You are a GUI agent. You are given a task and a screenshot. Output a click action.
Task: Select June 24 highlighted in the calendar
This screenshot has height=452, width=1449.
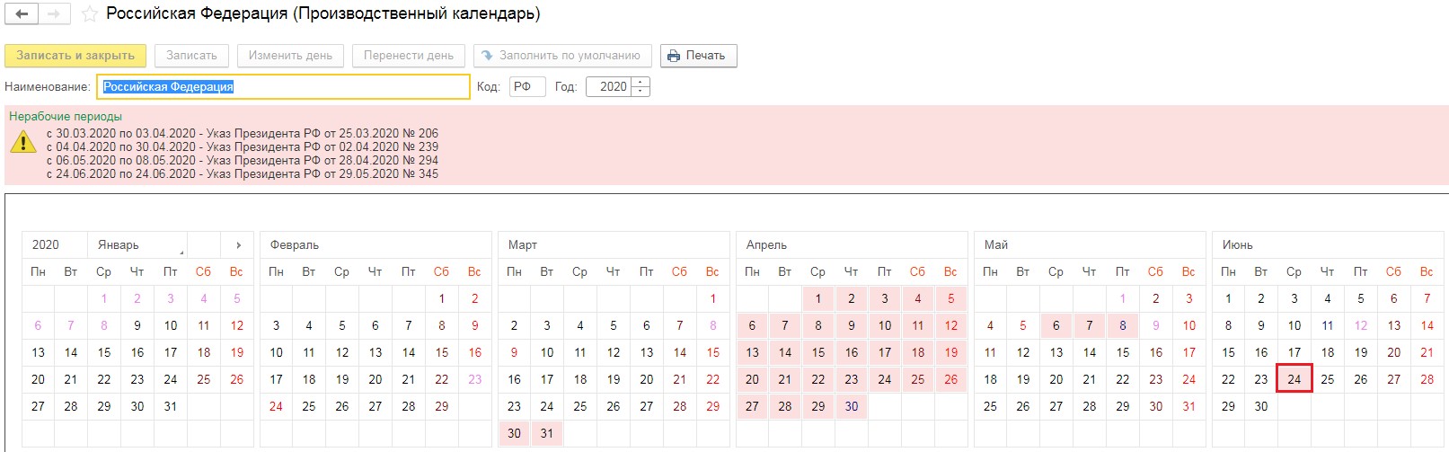[1294, 379]
